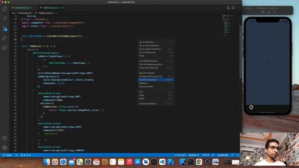Image resolution: width=299 pixels, height=168 pixels.
Task: Choose Paste in context menu
Action: (x=156, y=98)
